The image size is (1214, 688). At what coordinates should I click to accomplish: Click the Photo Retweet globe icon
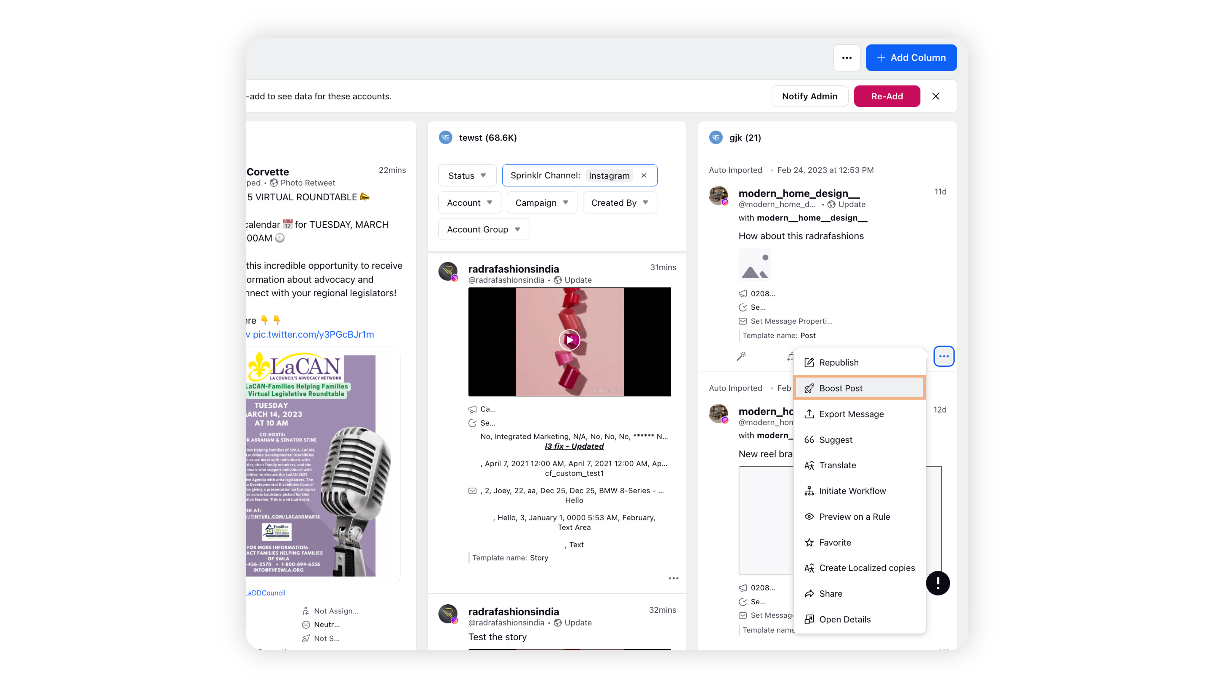pos(273,183)
